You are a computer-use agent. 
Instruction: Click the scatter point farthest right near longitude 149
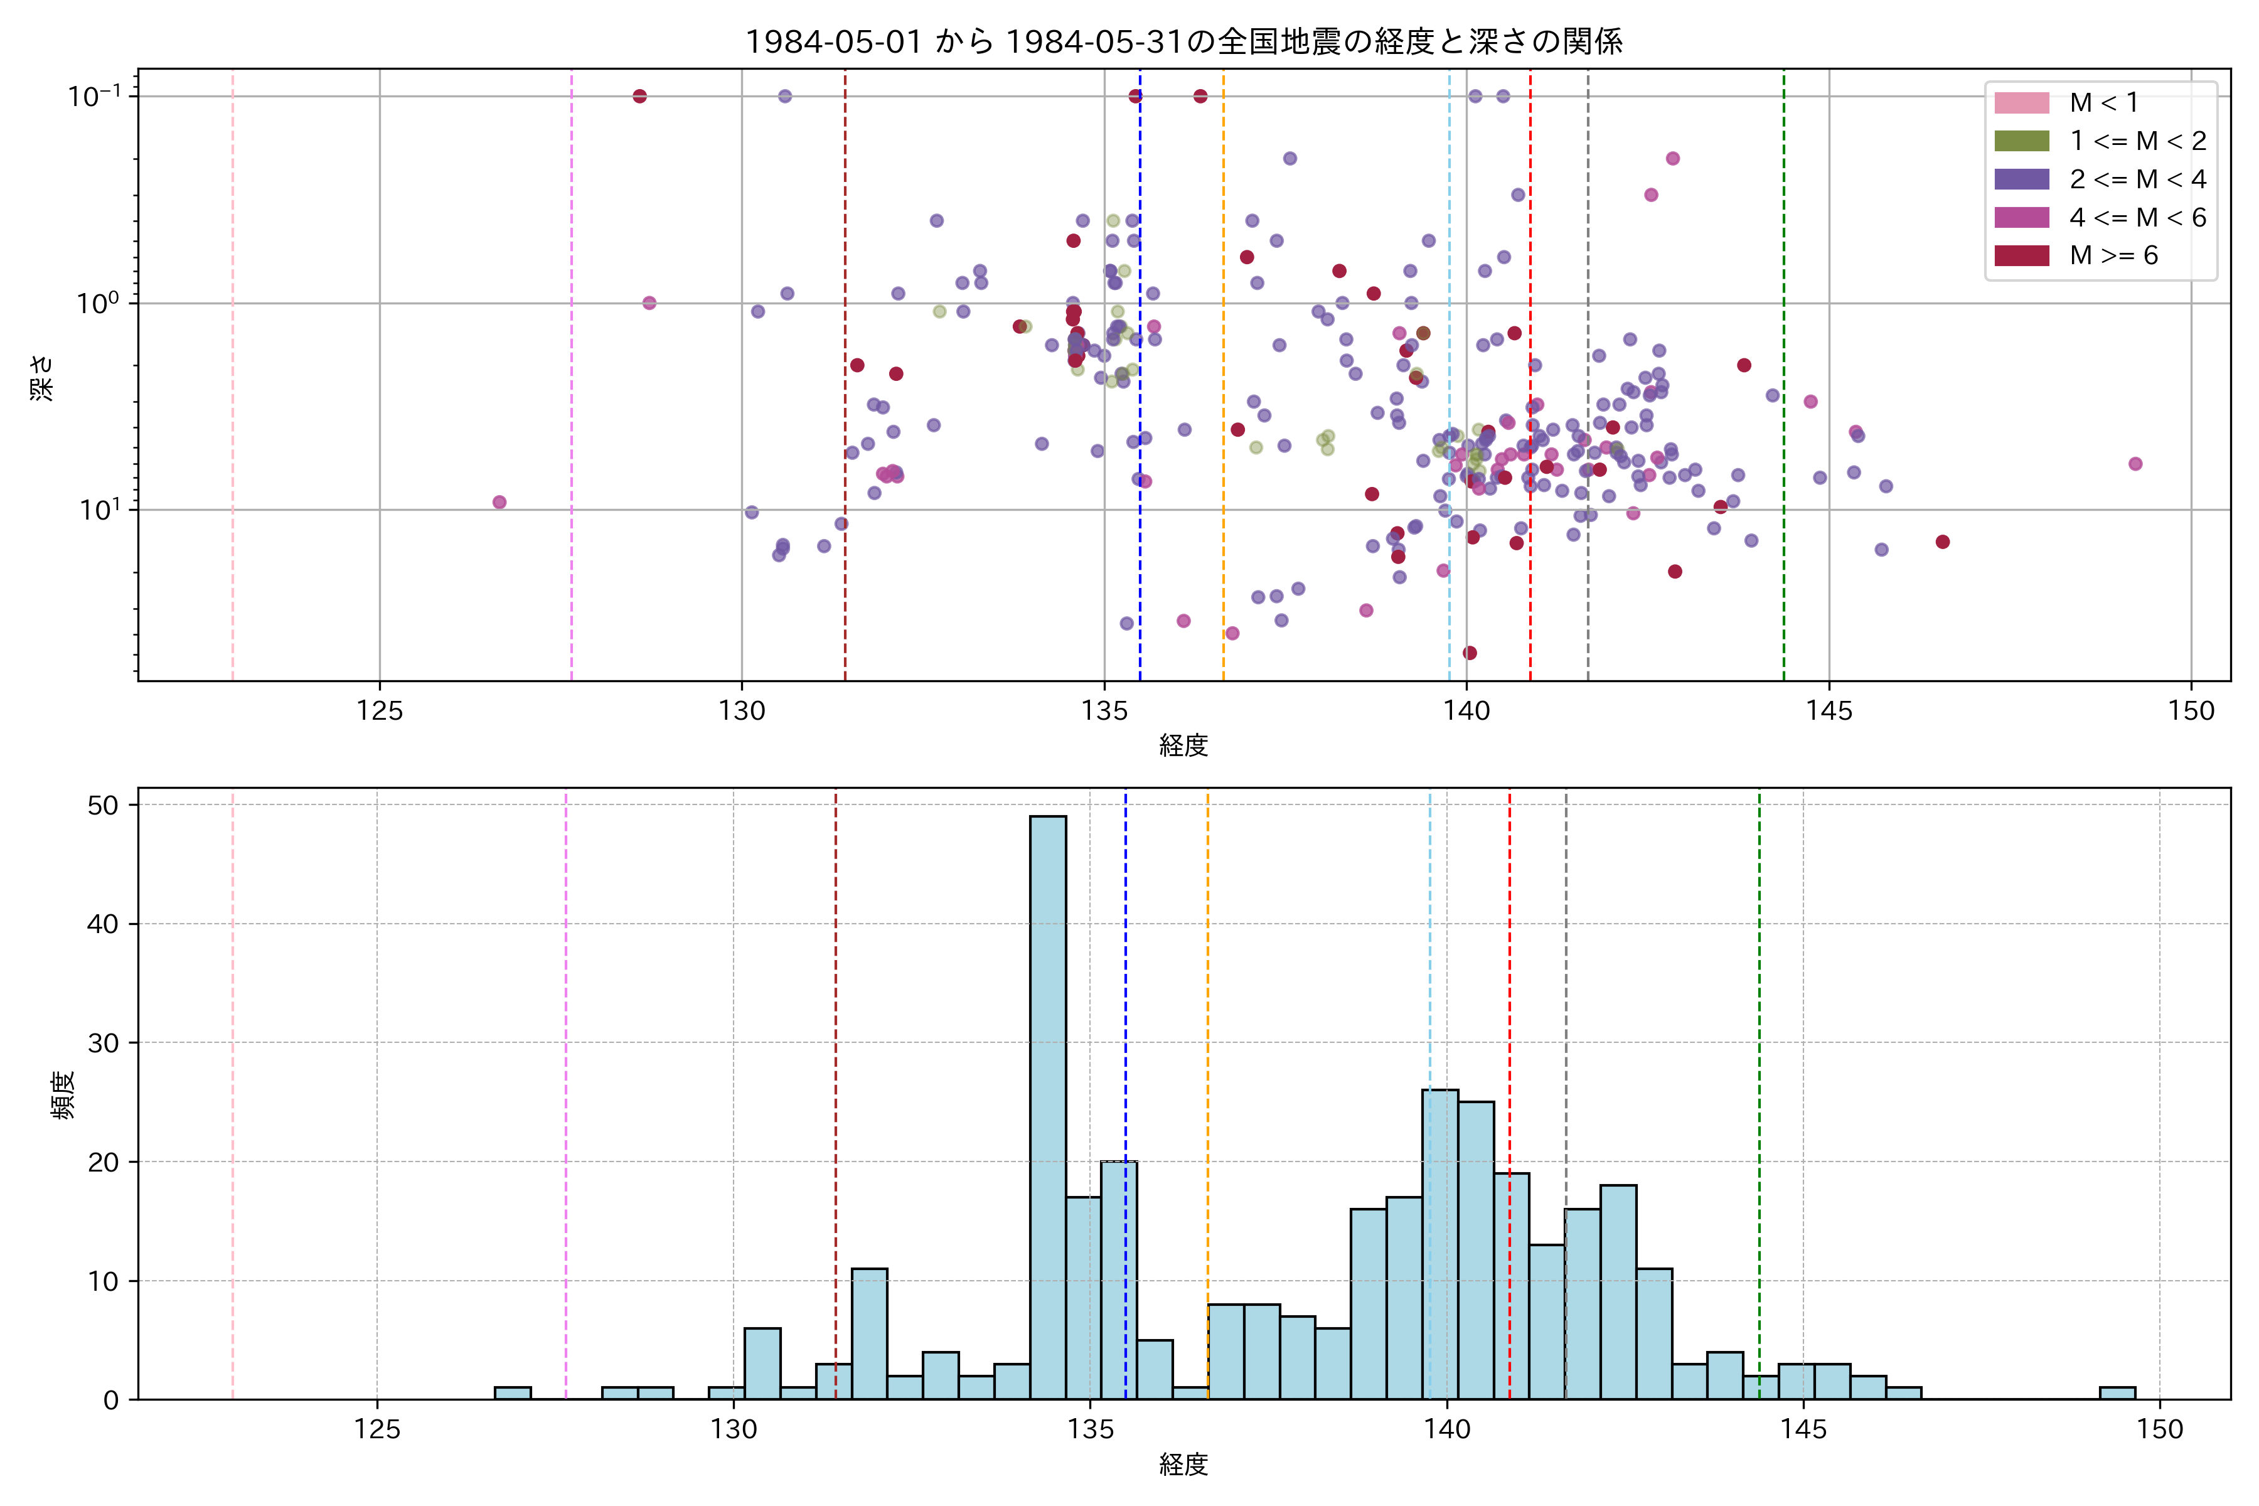pyautogui.click(x=2135, y=464)
